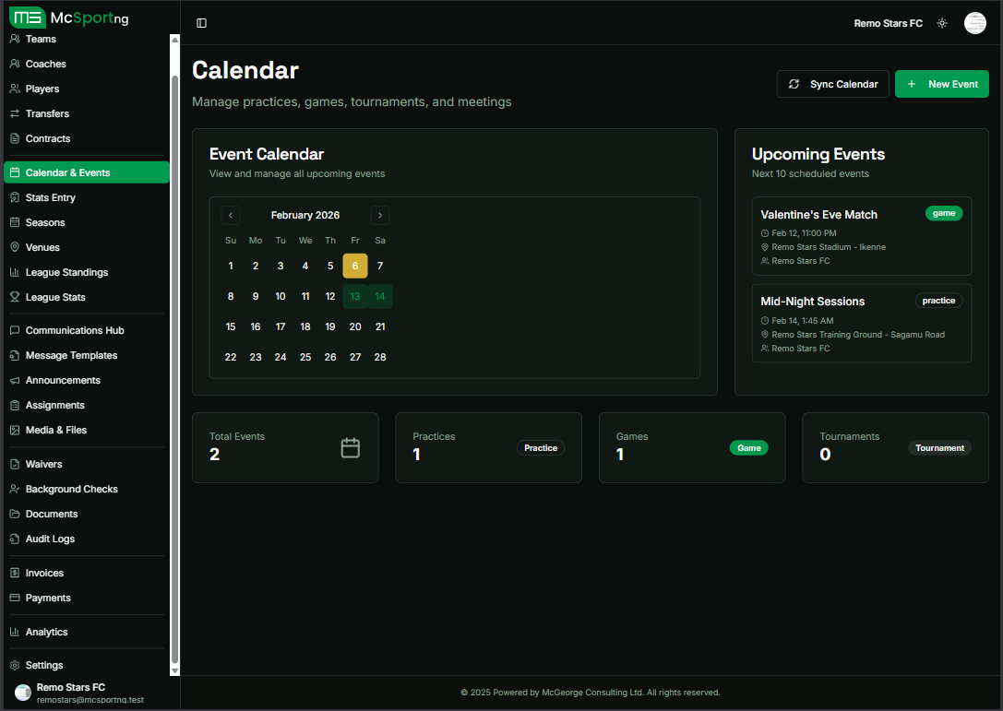Click the Sync Calendar button
Viewport: 1003px width, 711px height.
pos(832,83)
